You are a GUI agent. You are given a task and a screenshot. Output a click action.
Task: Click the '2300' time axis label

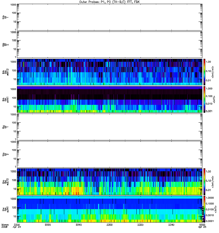(x=109, y=225)
